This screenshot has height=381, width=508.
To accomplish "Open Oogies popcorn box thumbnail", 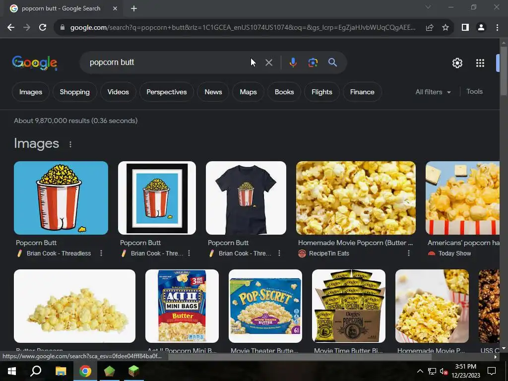I will pyautogui.click(x=349, y=306).
